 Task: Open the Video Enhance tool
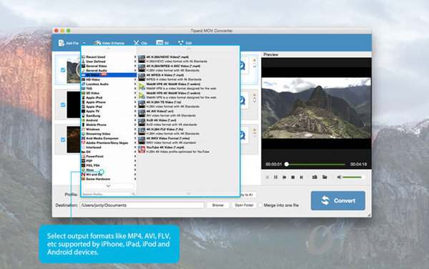coord(109,43)
